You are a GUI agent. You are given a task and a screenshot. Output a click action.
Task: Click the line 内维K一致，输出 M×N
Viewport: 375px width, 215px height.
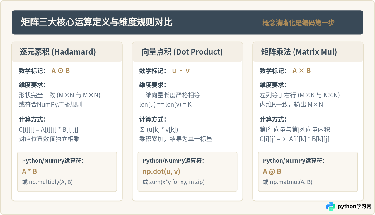291,104
